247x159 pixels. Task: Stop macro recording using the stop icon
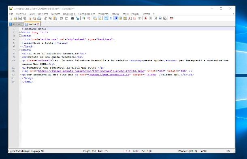coord(151,18)
